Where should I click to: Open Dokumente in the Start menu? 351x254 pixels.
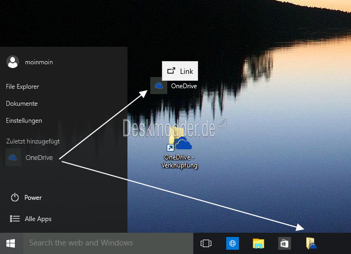coord(22,104)
